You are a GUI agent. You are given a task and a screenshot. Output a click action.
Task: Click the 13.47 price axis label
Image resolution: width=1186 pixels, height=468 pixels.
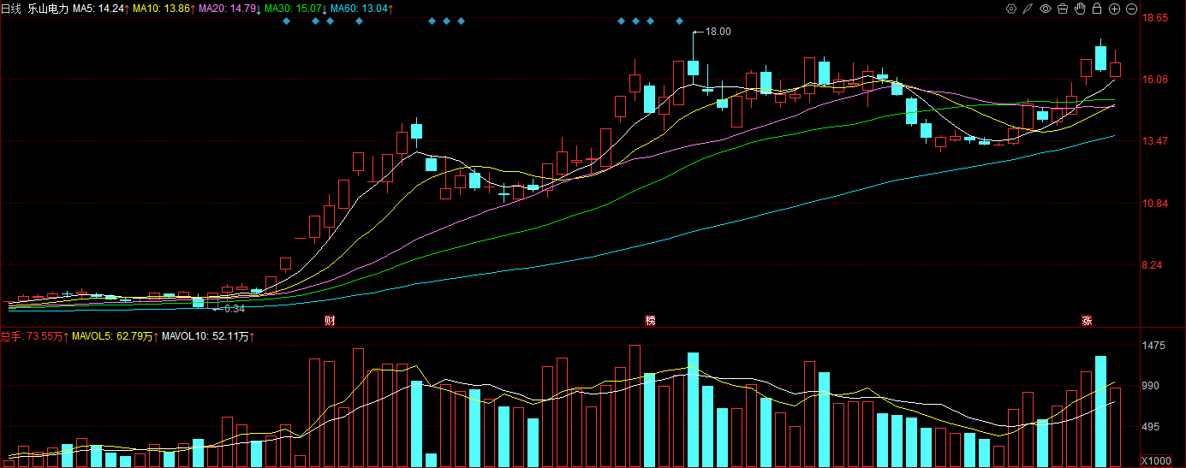click(1156, 141)
